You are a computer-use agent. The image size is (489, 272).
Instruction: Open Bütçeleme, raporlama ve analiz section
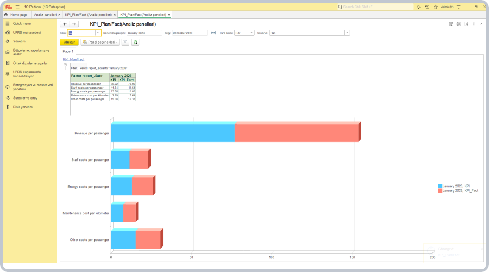click(30, 52)
